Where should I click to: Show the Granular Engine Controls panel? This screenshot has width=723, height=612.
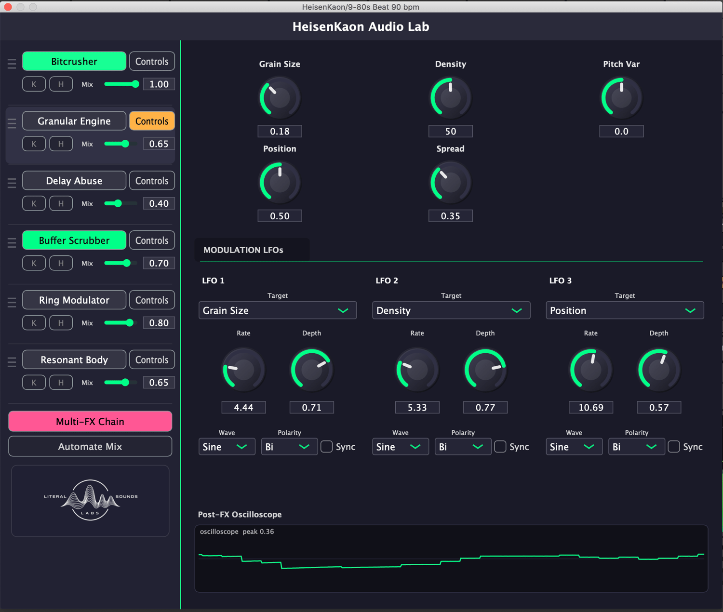pos(152,121)
